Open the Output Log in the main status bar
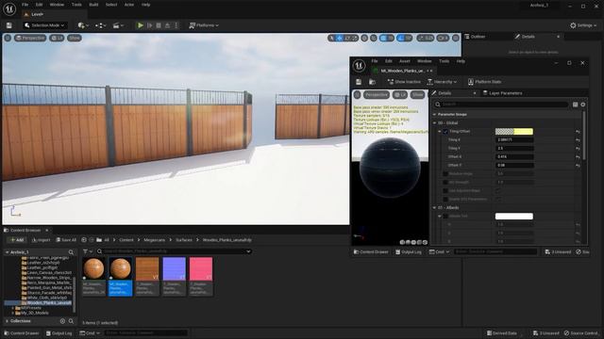Screen dimensions: 604x339 59,332
